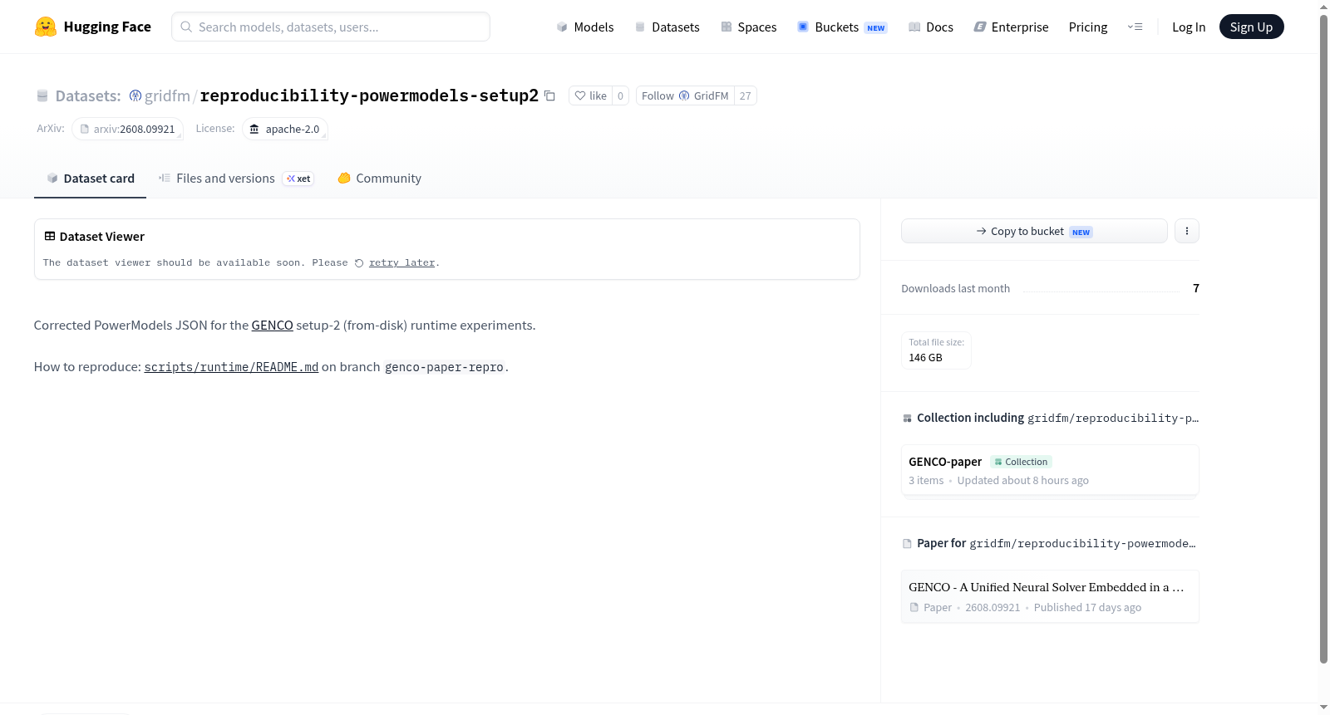Open the Buckets page
The image size is (1330, 715).
842,27
